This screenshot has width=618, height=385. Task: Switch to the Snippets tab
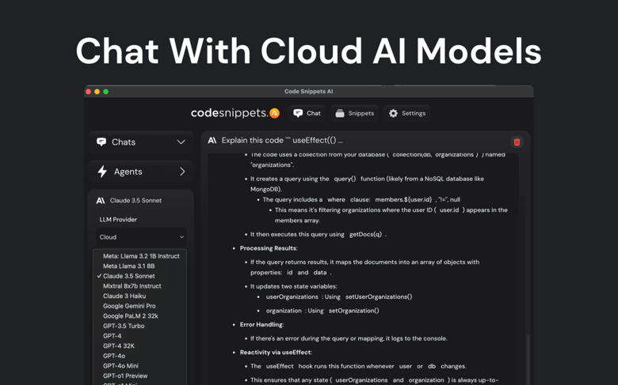353,113
